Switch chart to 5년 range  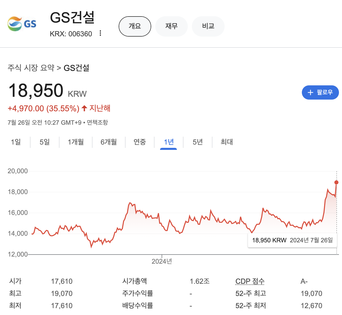pyautogui.click(x=198, y=142)
